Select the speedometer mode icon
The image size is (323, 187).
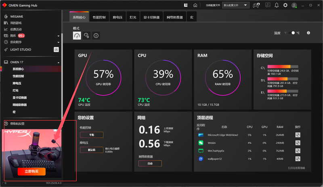coord(77,36)
